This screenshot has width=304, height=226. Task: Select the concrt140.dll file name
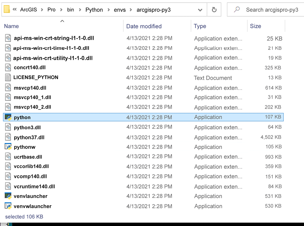[30, 68]
